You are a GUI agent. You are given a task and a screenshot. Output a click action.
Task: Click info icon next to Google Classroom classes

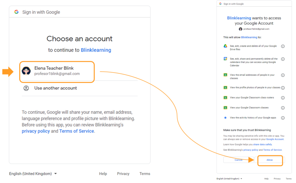click(283, 108)
